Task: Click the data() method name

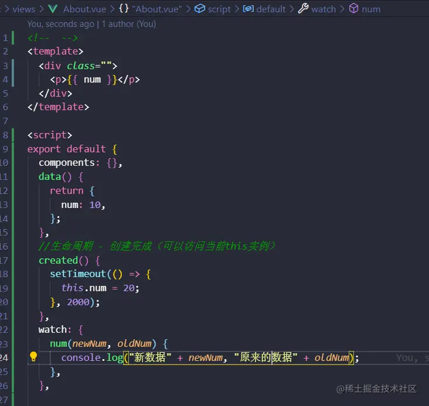Action: (x=49, y=177)
